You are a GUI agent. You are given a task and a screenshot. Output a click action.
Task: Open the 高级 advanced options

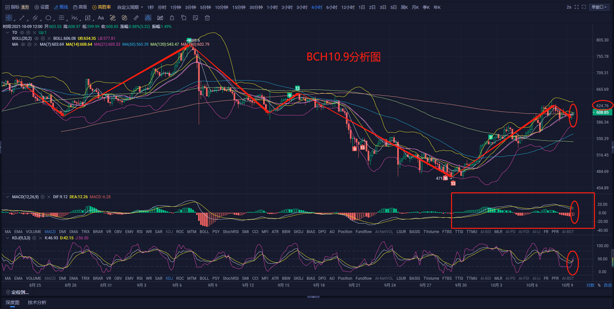[80, 7]
